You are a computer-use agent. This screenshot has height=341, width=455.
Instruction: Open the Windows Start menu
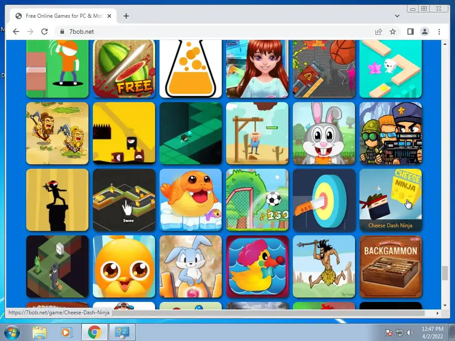pos(12,332)
